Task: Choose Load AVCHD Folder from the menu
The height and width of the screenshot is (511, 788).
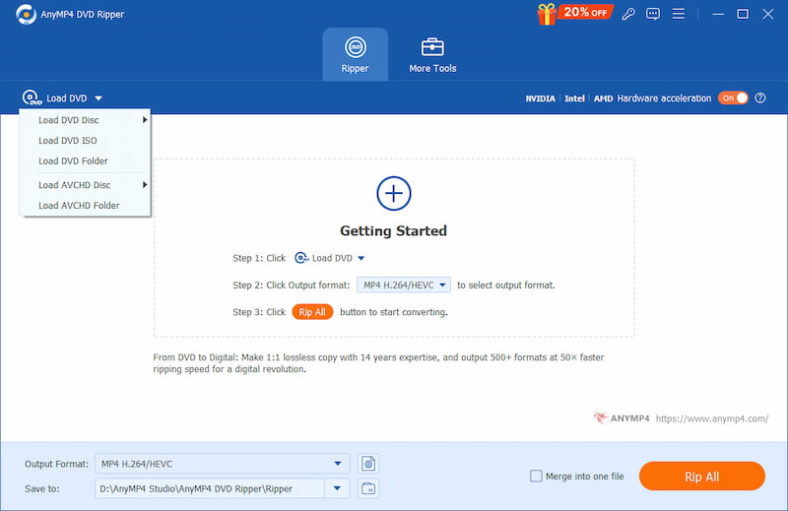Action: tap(85, 206)
